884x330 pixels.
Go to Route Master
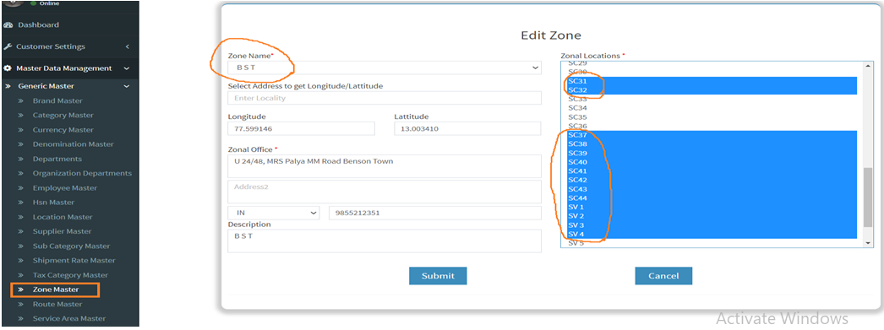pos(57,304)
